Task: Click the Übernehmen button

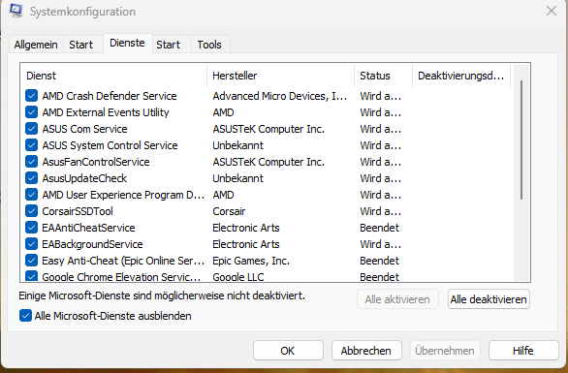Action: coord(445,351)
